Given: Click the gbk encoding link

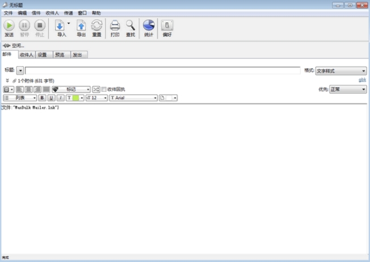Looking at the screenshot, I should [362, 80].
